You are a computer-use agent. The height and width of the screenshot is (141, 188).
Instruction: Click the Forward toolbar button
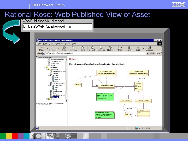point(53,49)
